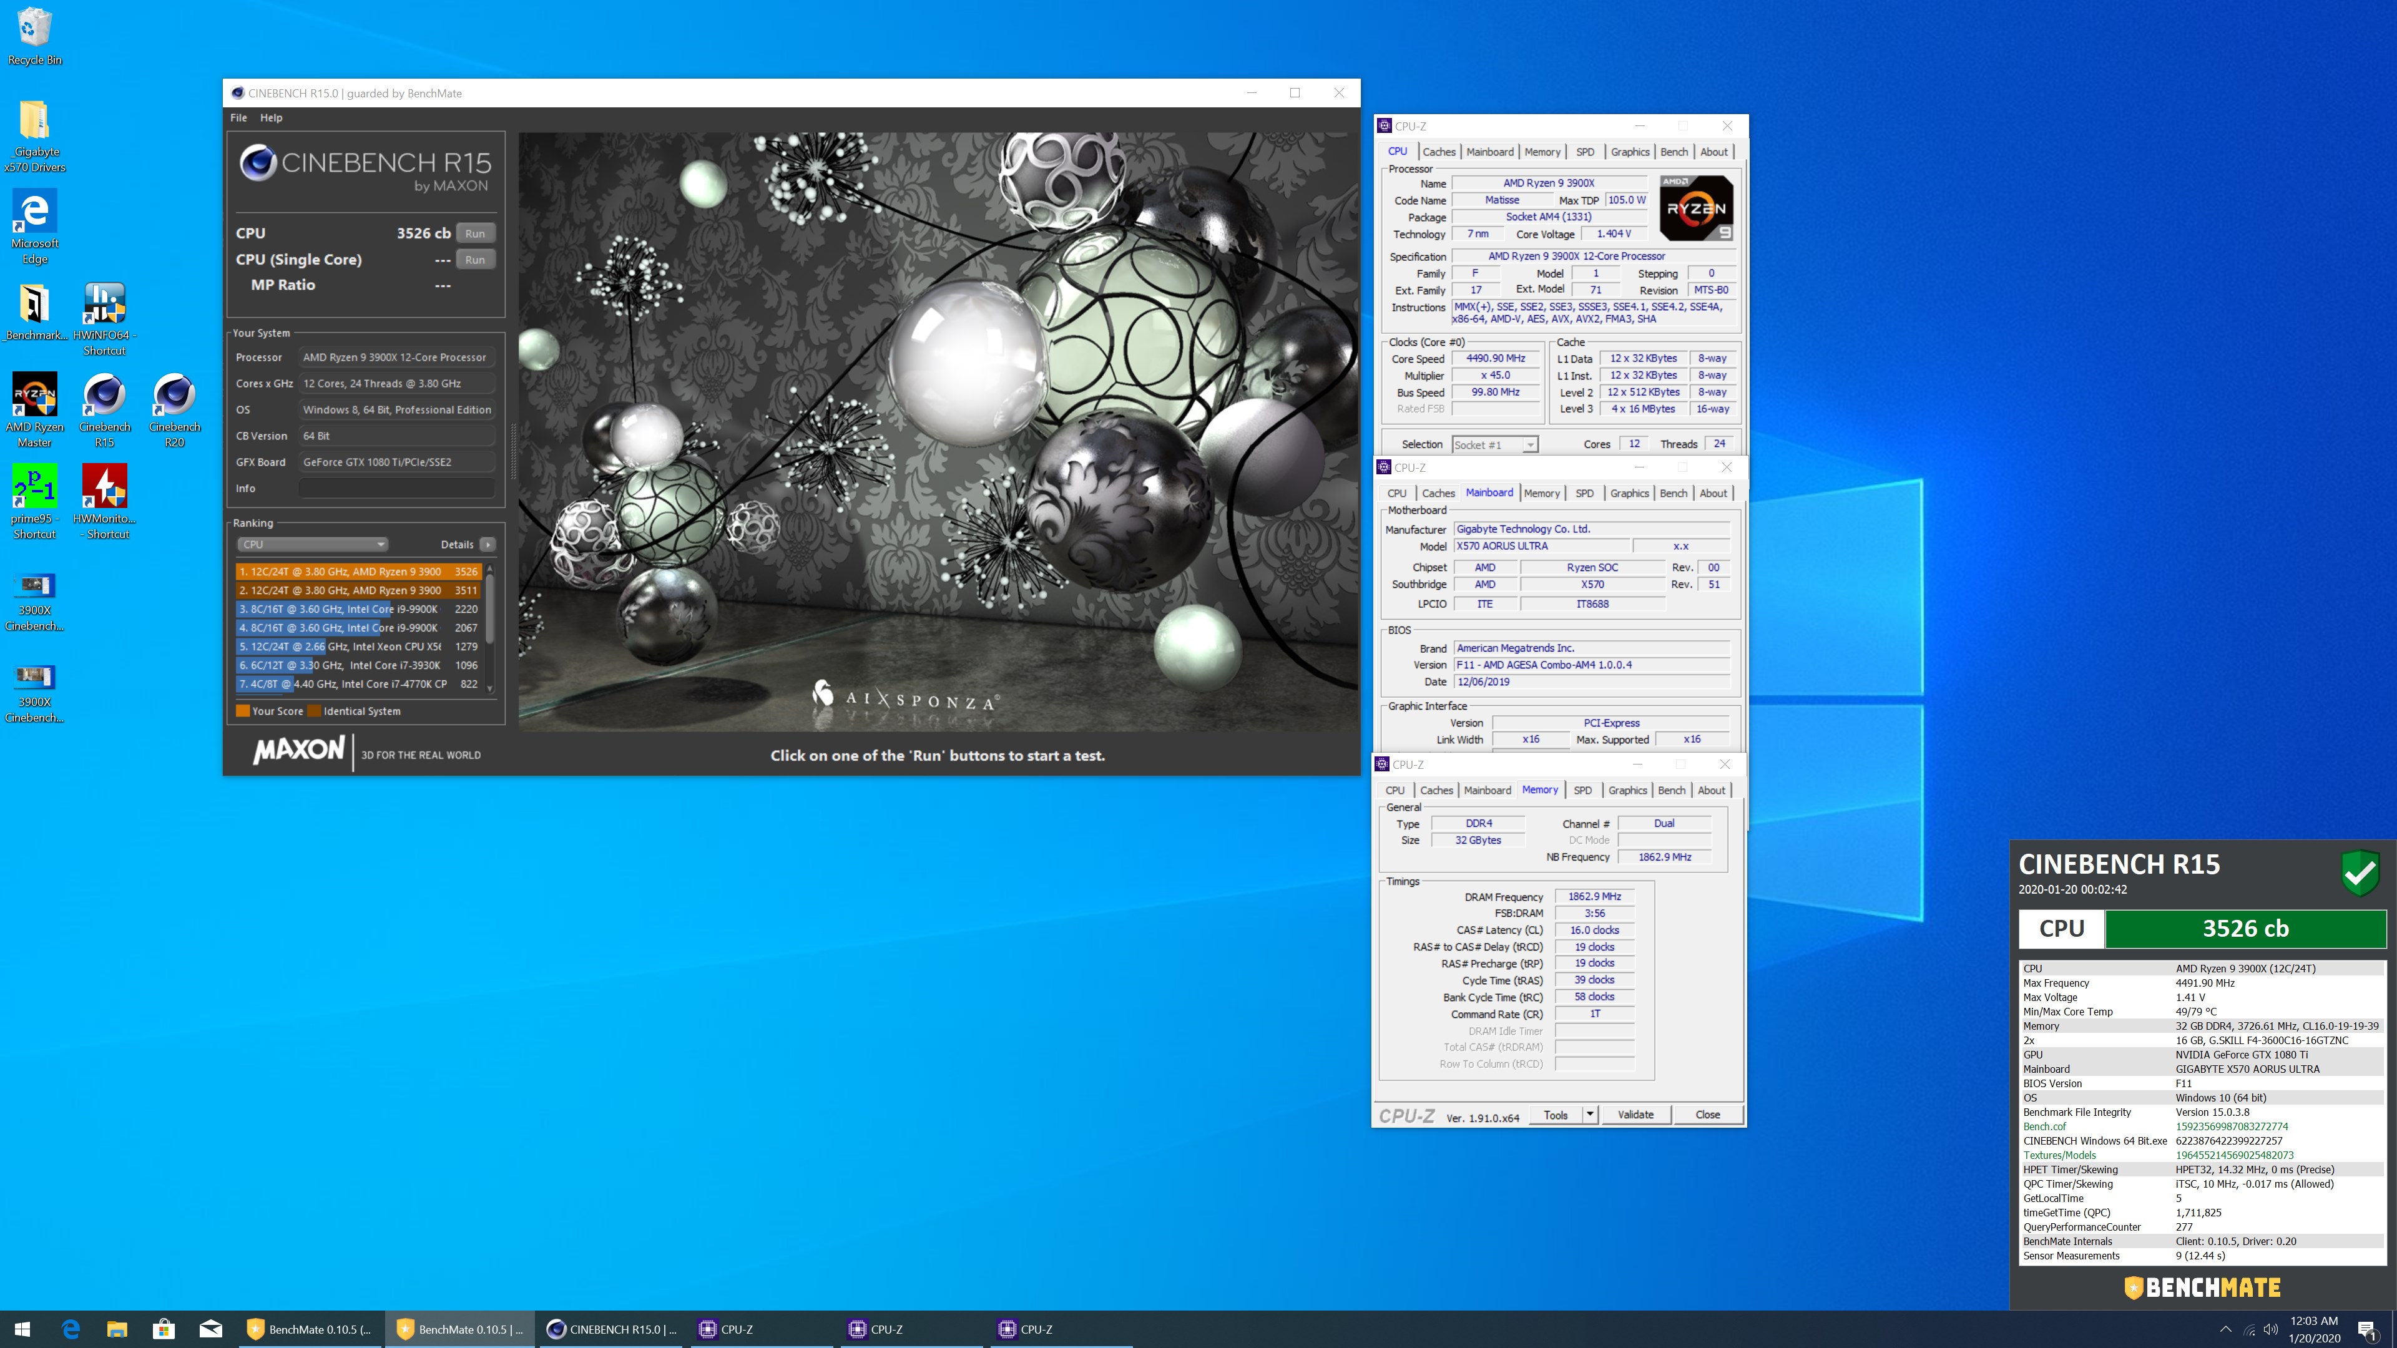Screen dimensions: 2397x1348
Task: Click the Textures/Models hash label
Action: 2059,1155
